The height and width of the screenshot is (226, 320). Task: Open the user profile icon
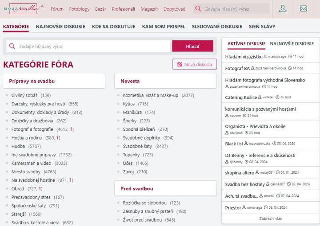[x=283, y=8]
